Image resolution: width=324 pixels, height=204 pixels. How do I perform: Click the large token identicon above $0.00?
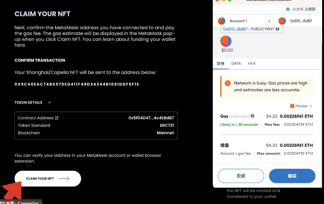(226, 41)
